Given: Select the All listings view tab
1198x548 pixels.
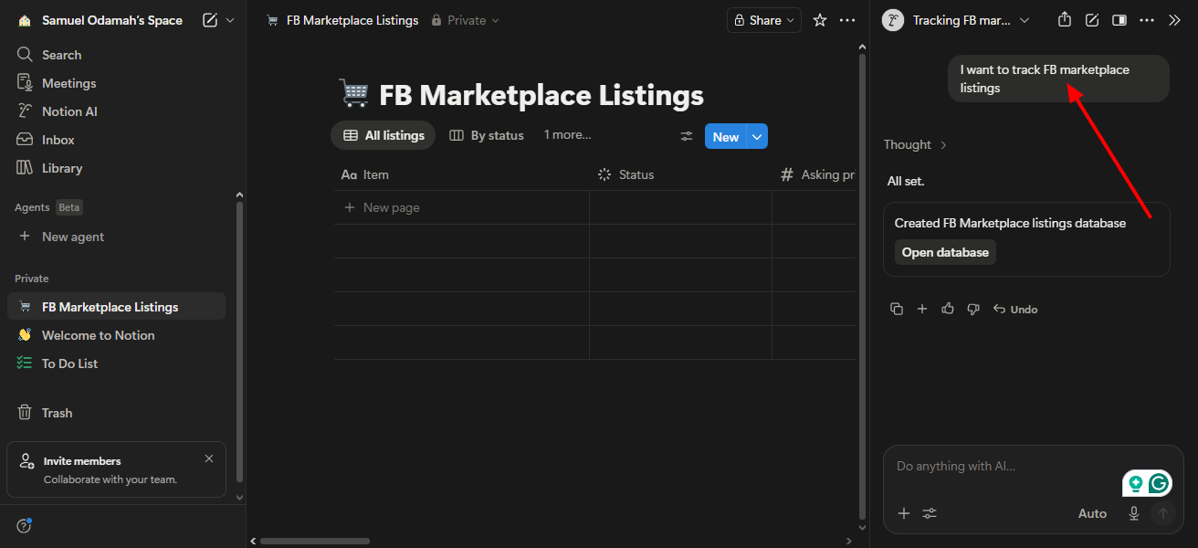Looking at the screenshot, I should click(x=383, y=134).
